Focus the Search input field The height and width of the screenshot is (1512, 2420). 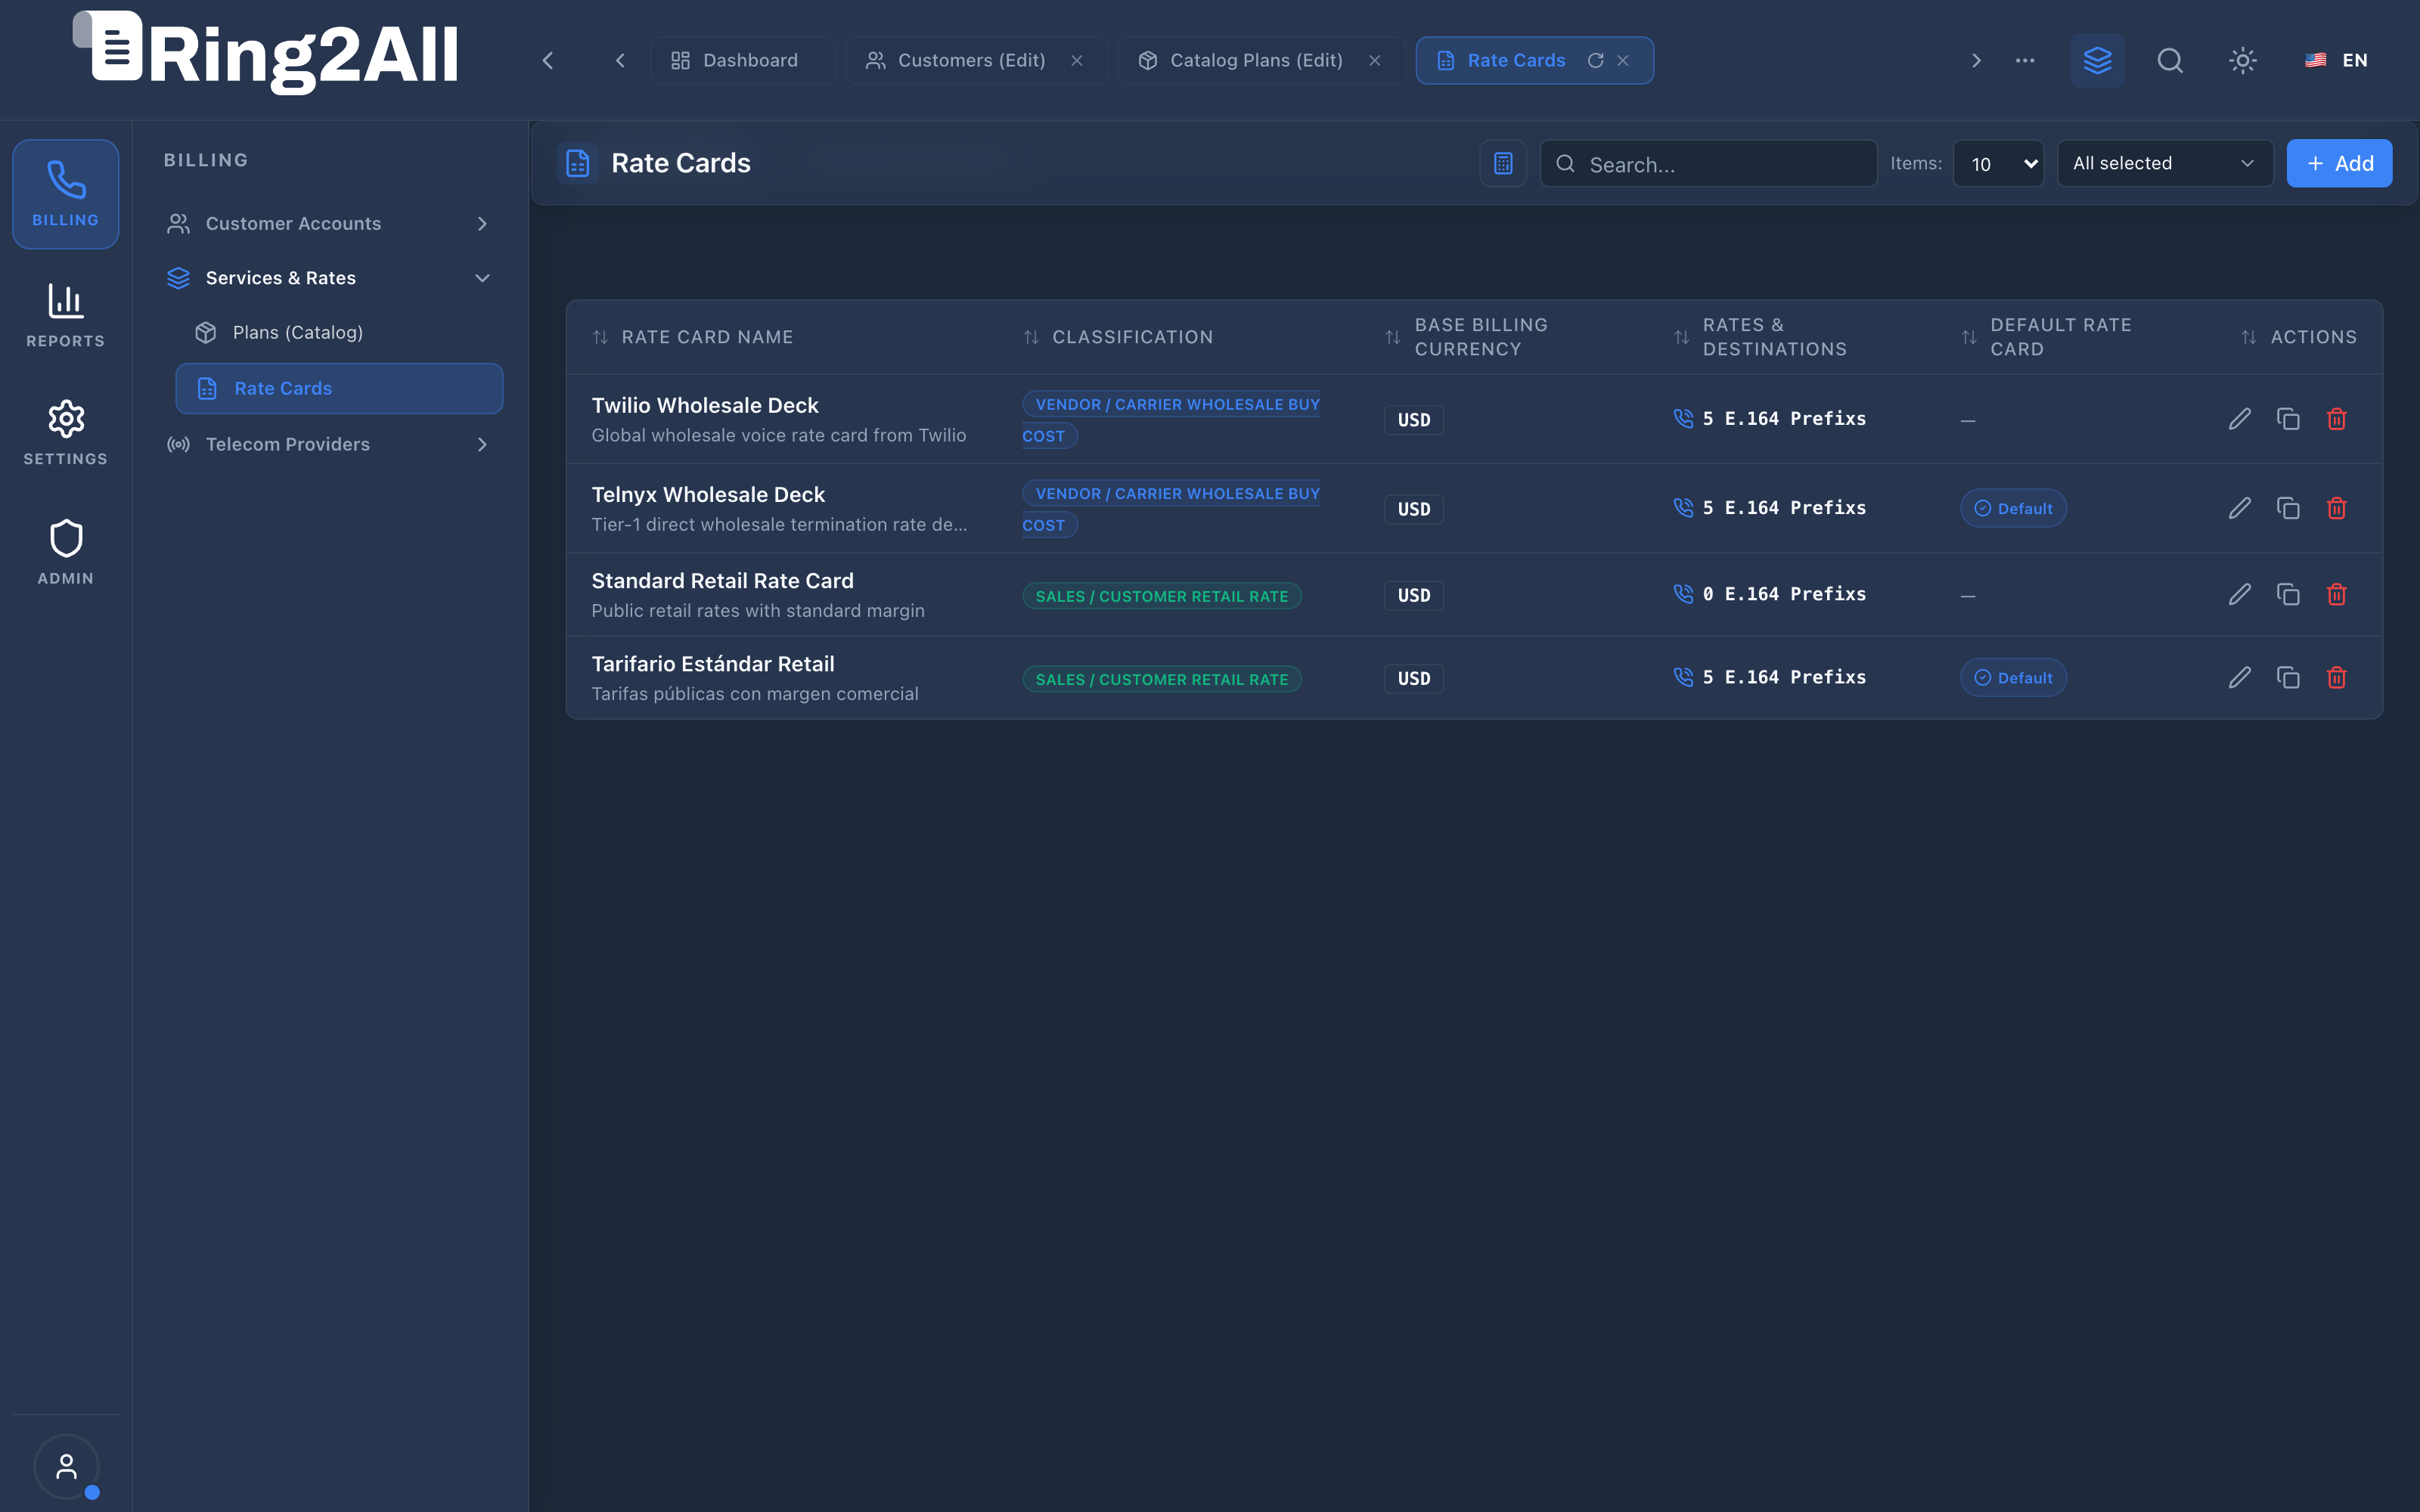click(x=1708, y=163)
